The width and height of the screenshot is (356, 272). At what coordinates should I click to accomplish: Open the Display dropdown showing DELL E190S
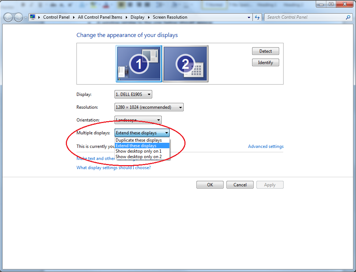pos(133,94)
